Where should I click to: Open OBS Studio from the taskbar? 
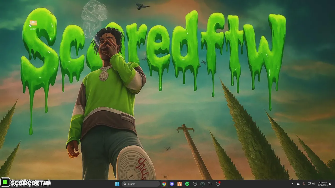pyautogui.click(x=195, y=184)
